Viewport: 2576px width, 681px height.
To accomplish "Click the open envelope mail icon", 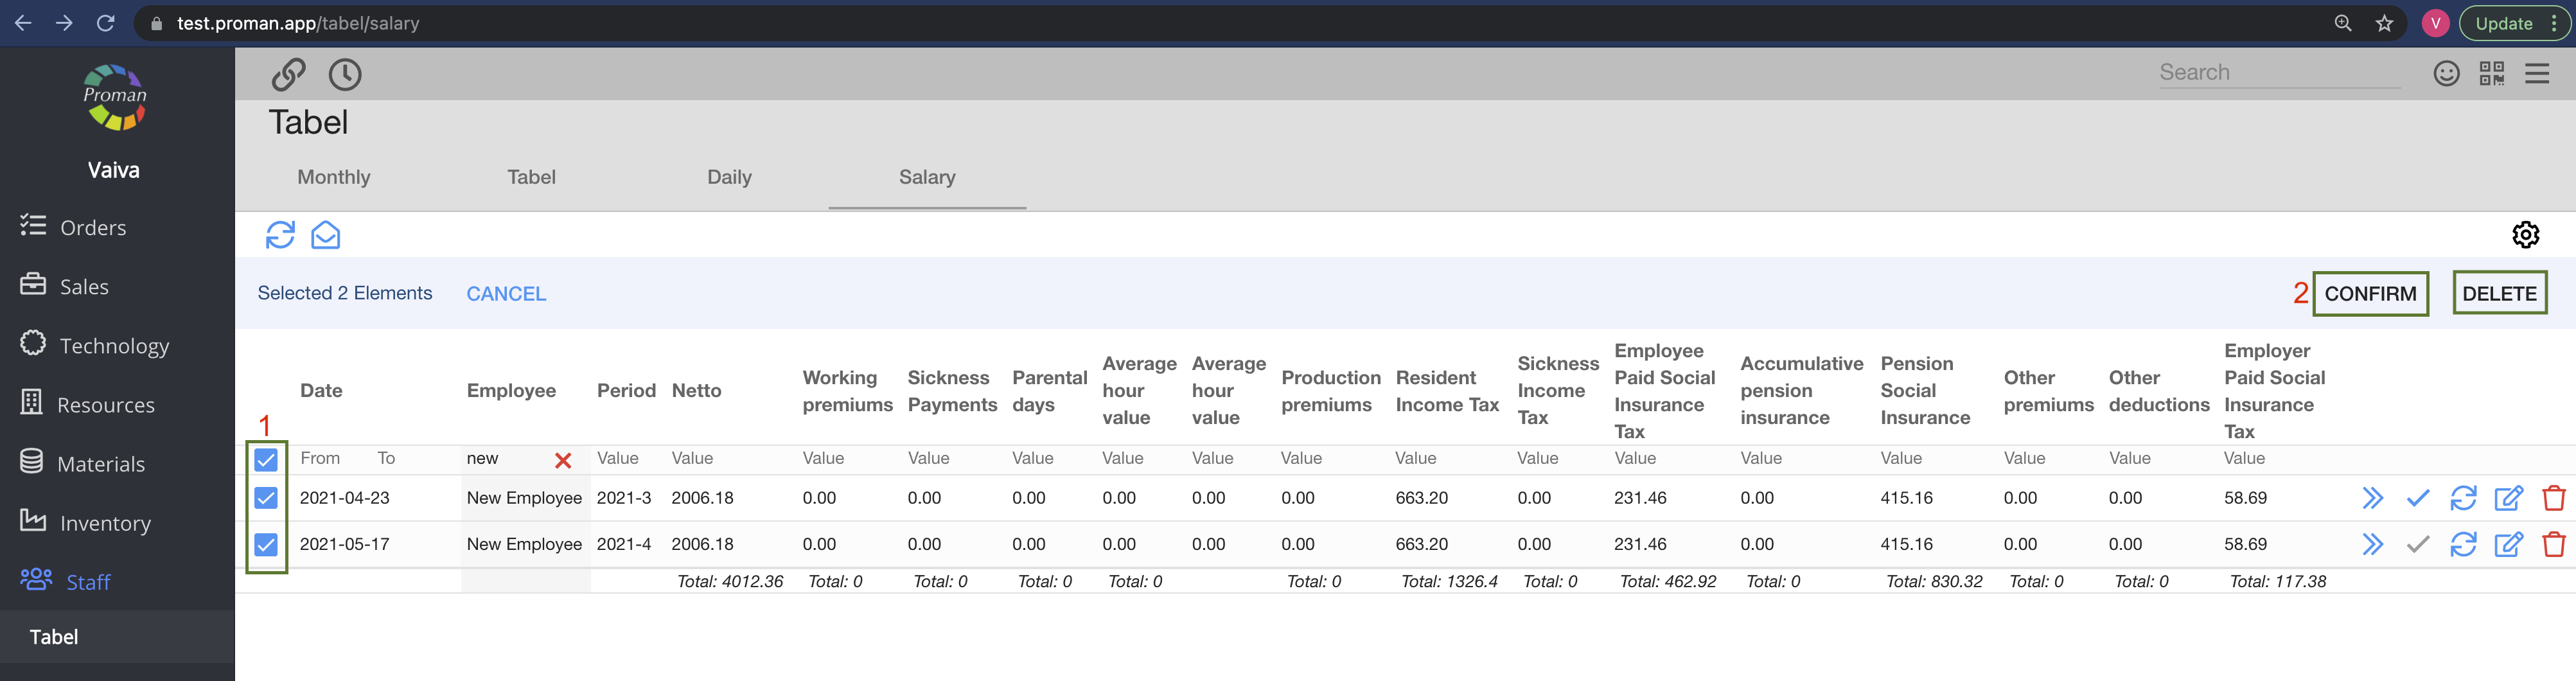I will pyautogui.click(x=325, y=235).
